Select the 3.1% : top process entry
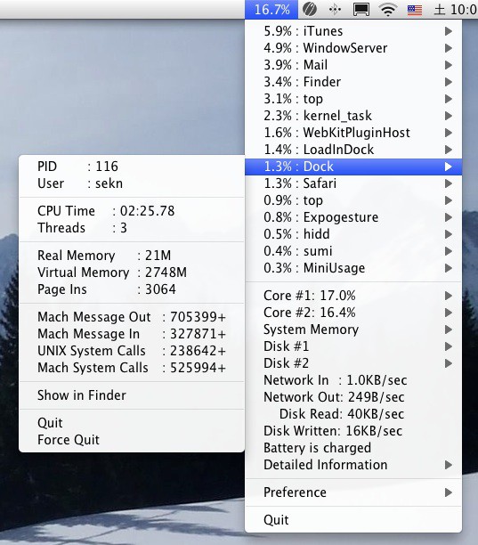478x545 pixels. 353,99
